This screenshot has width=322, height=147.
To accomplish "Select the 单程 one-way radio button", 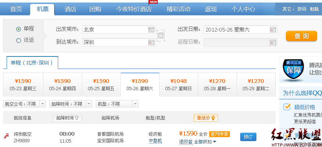I will pos(18,29).
